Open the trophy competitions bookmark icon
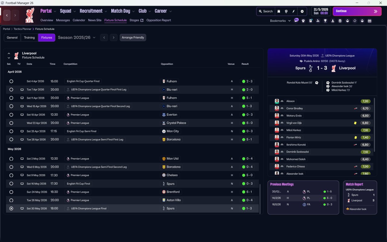 (325, 21)
